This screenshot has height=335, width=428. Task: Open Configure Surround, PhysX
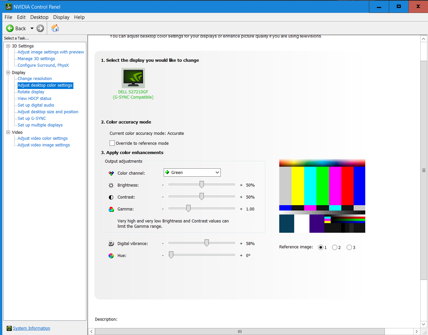tap(43, 65)
